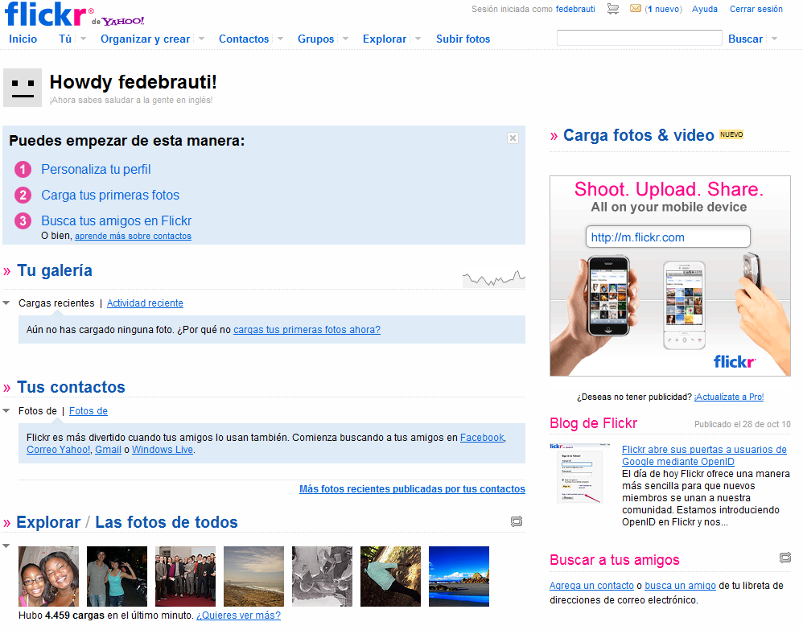The image size is (803, 630).
Task: Open the Grupos menu
Action: (316, 38)
